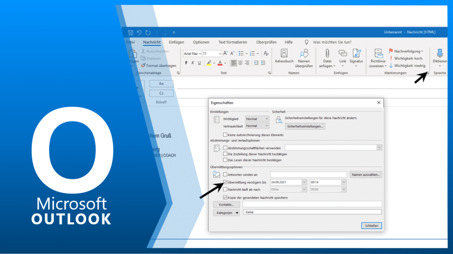Align text to the right

(x=247, y=63)
